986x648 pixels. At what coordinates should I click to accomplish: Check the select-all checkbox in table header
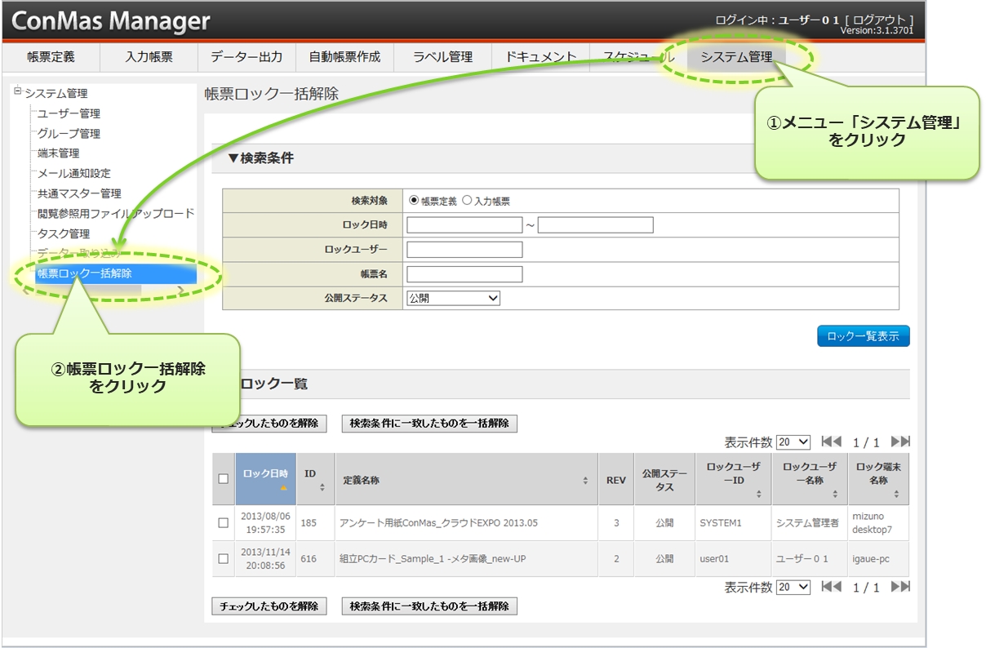223,479
